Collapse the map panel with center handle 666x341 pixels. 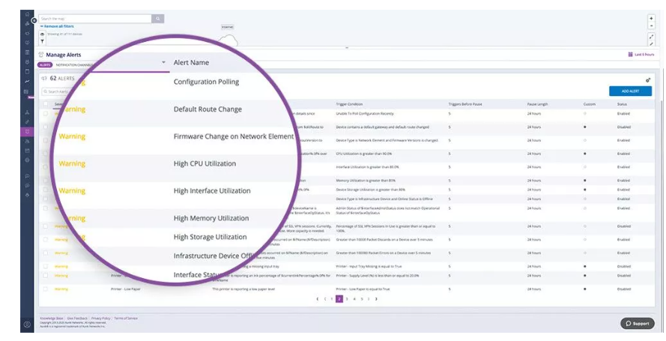coord(347,47)
